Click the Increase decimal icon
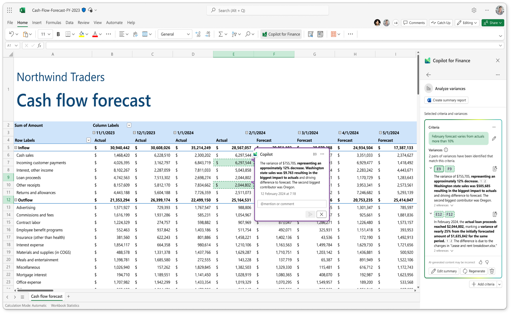 pyautogui.click(x=198, y=34)
